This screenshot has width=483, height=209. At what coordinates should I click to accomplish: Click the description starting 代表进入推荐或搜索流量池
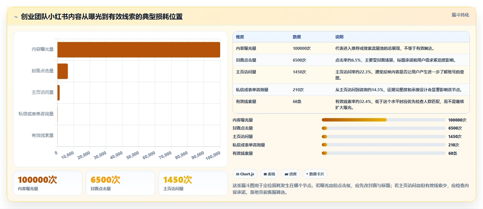tap(385, 48)
